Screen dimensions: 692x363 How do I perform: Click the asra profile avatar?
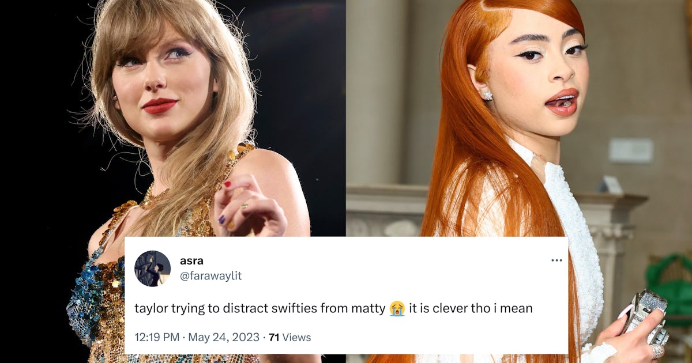(152, 269)
